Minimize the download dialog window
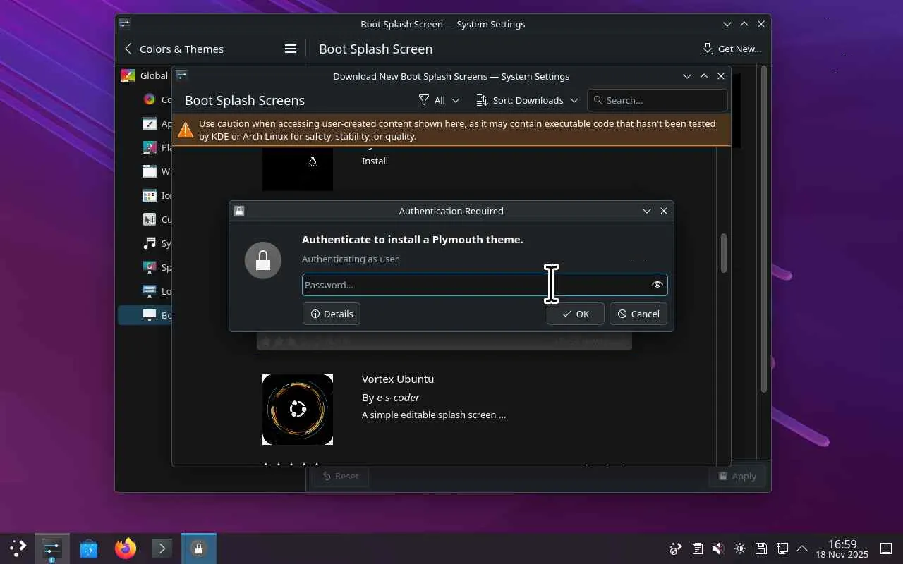The image size is (903, 564). [x=687, y=75]
